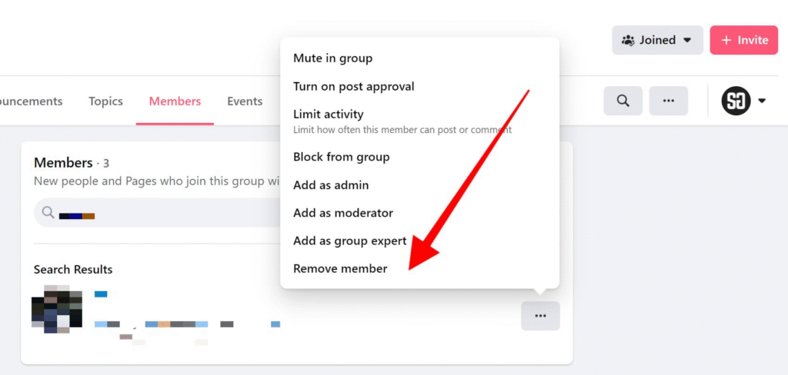
Task: Open the Joined dropdown button
Action: point(657,40)
